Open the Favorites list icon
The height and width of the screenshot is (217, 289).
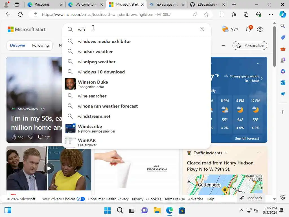point(233,14)
